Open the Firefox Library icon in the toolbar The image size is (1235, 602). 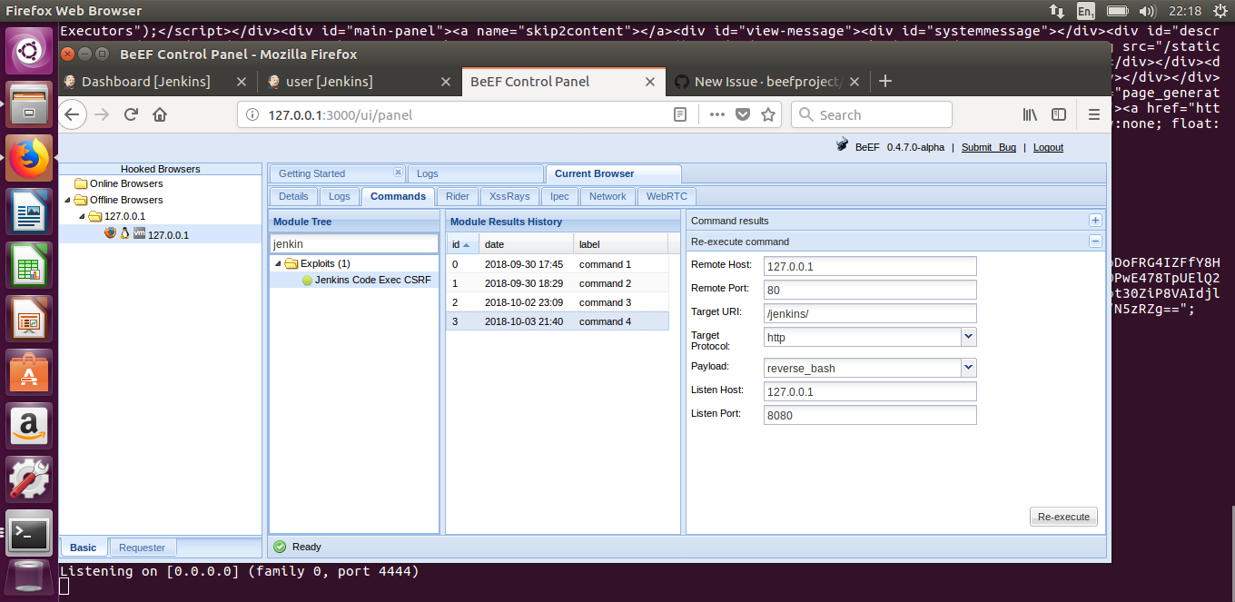point(1029,114)
